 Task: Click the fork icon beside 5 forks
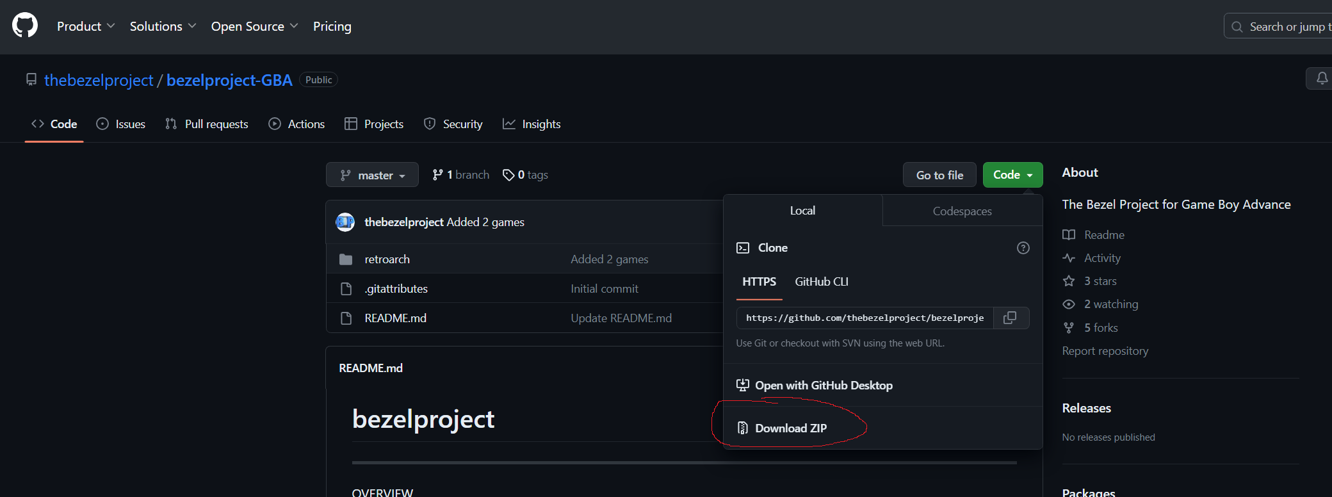point(1069,328)
